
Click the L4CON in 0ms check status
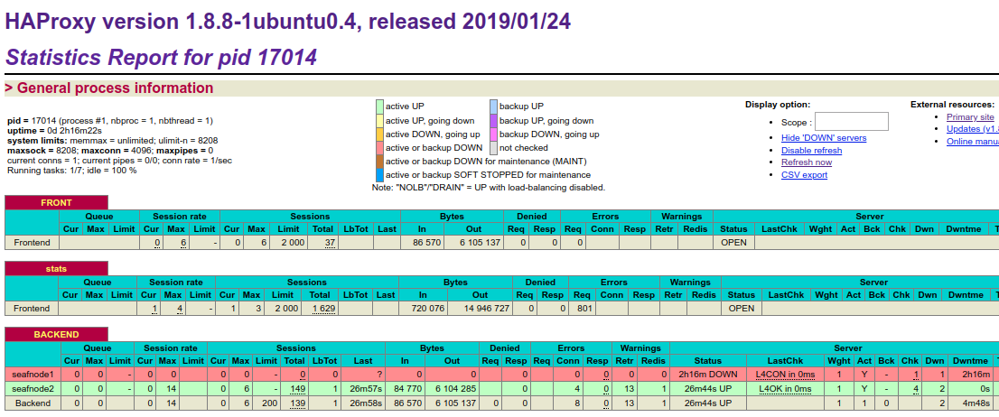pos(786,375)
